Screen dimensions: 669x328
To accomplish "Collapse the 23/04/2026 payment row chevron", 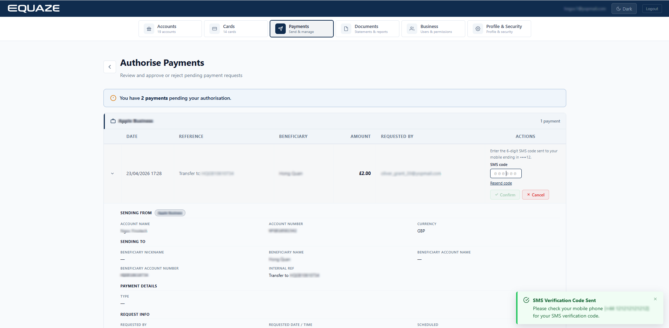I will pos(113,174).
